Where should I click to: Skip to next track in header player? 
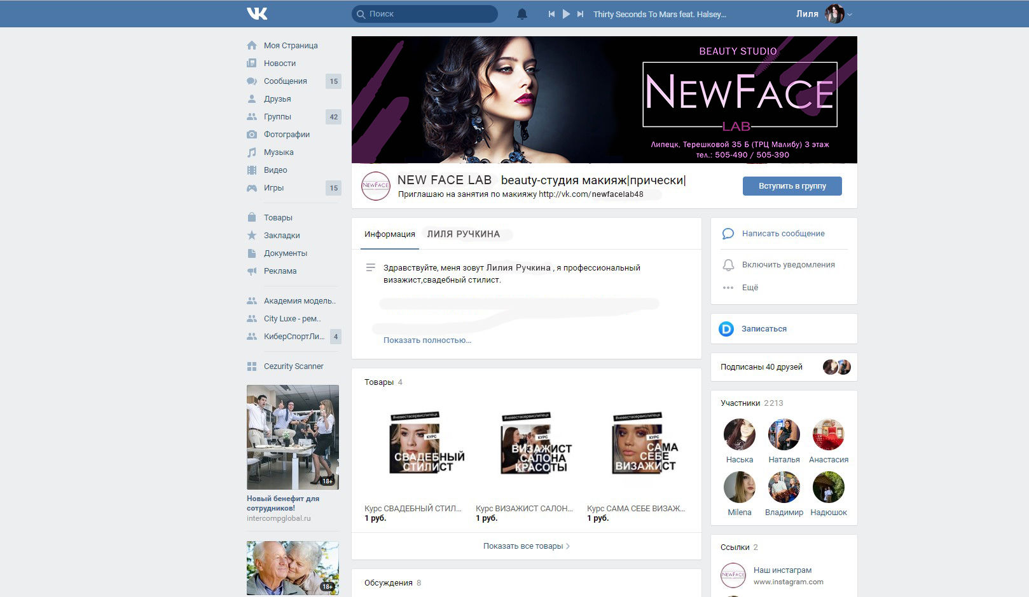(x=580, y=14)
